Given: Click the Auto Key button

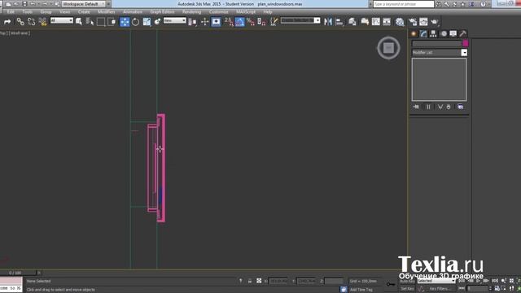Looking at the screenshot, I should point(407,281).
